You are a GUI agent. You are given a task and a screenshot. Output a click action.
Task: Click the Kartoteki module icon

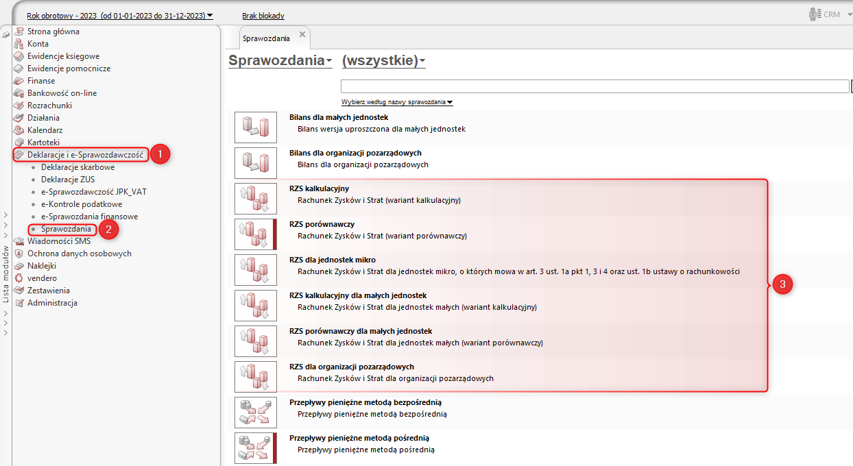[x=19, y=143]
